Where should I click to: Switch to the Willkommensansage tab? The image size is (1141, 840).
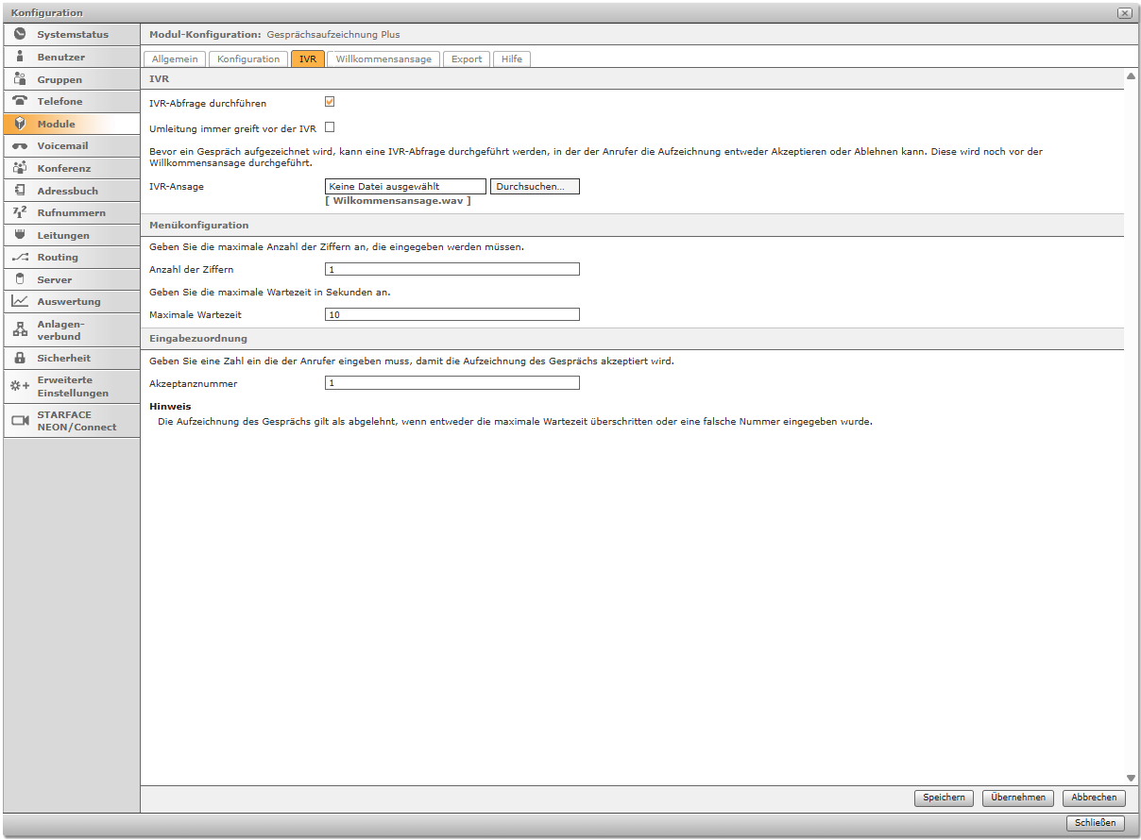[x=383, y=59]
